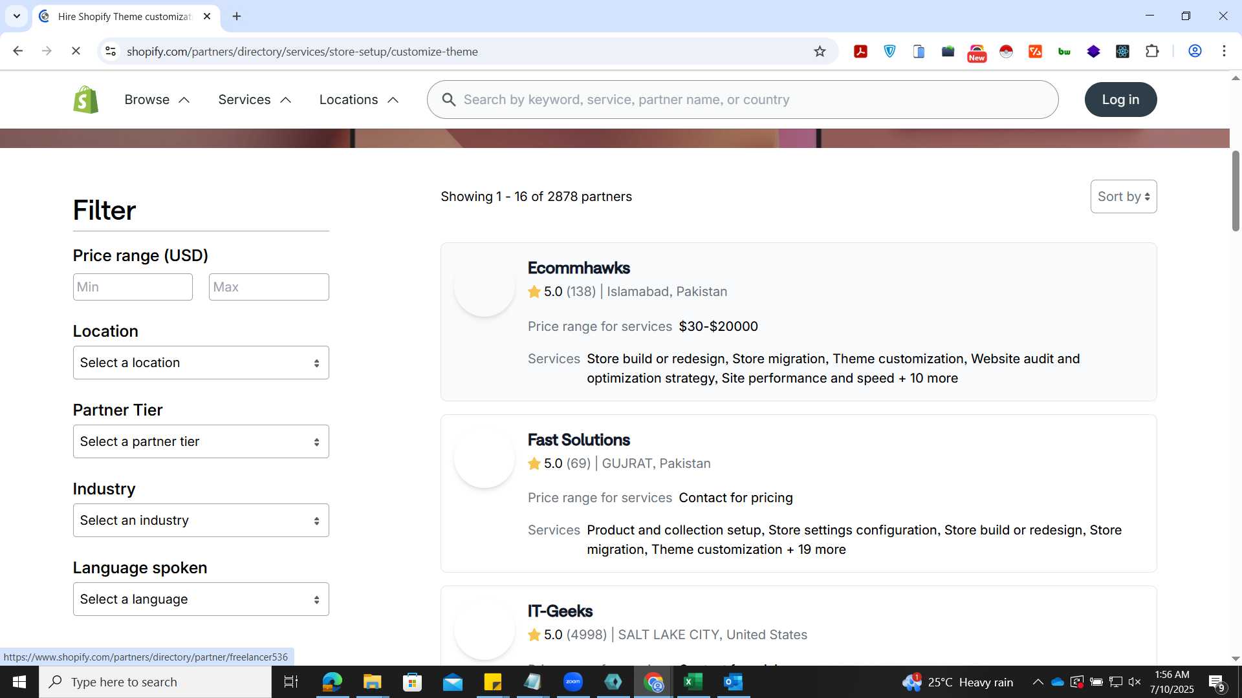Viewport: 1242px width, 698px height.
Task: Click the search magnifier icon in partner search
Action: pyautogui.click(x=449, y=100)
